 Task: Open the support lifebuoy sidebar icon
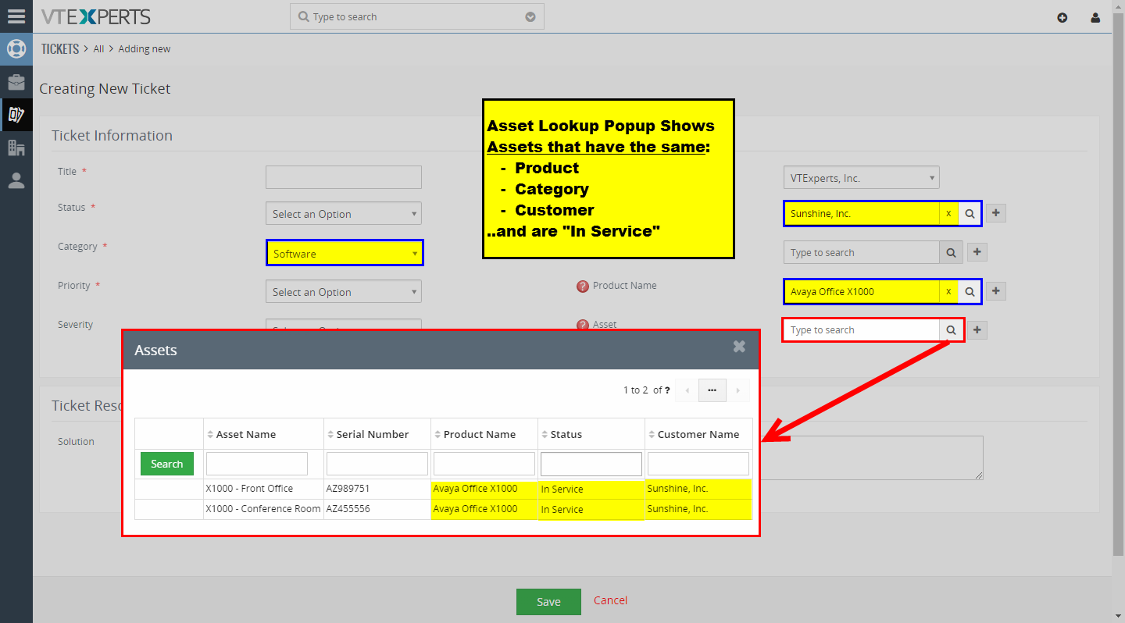(x=16, y=49)
